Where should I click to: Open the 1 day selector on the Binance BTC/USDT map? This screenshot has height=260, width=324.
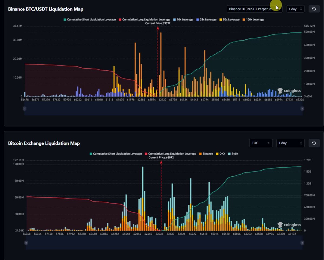(295, 9)
